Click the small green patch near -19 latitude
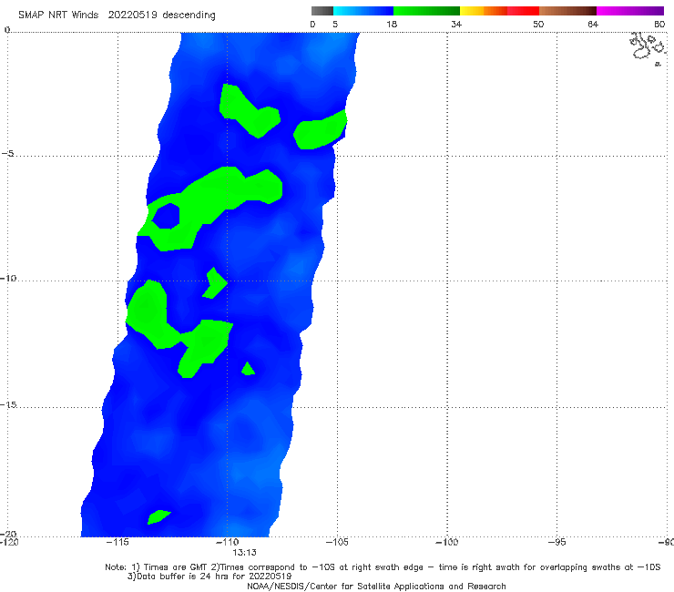Viewport: 674px width, 592px height. coord(159,516)
